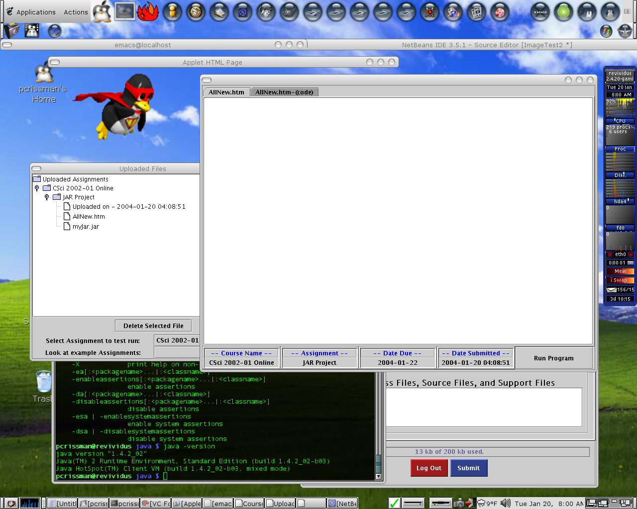Click the terminal's vertical scrollbar down arrow
The image size is (637, 509).
tap(378, 476)
